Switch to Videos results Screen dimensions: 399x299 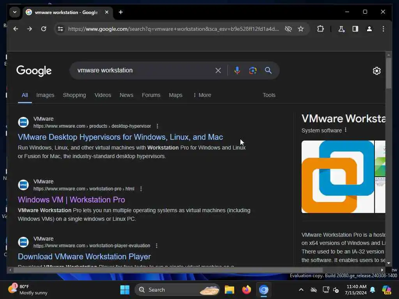[x=103, y=95]
